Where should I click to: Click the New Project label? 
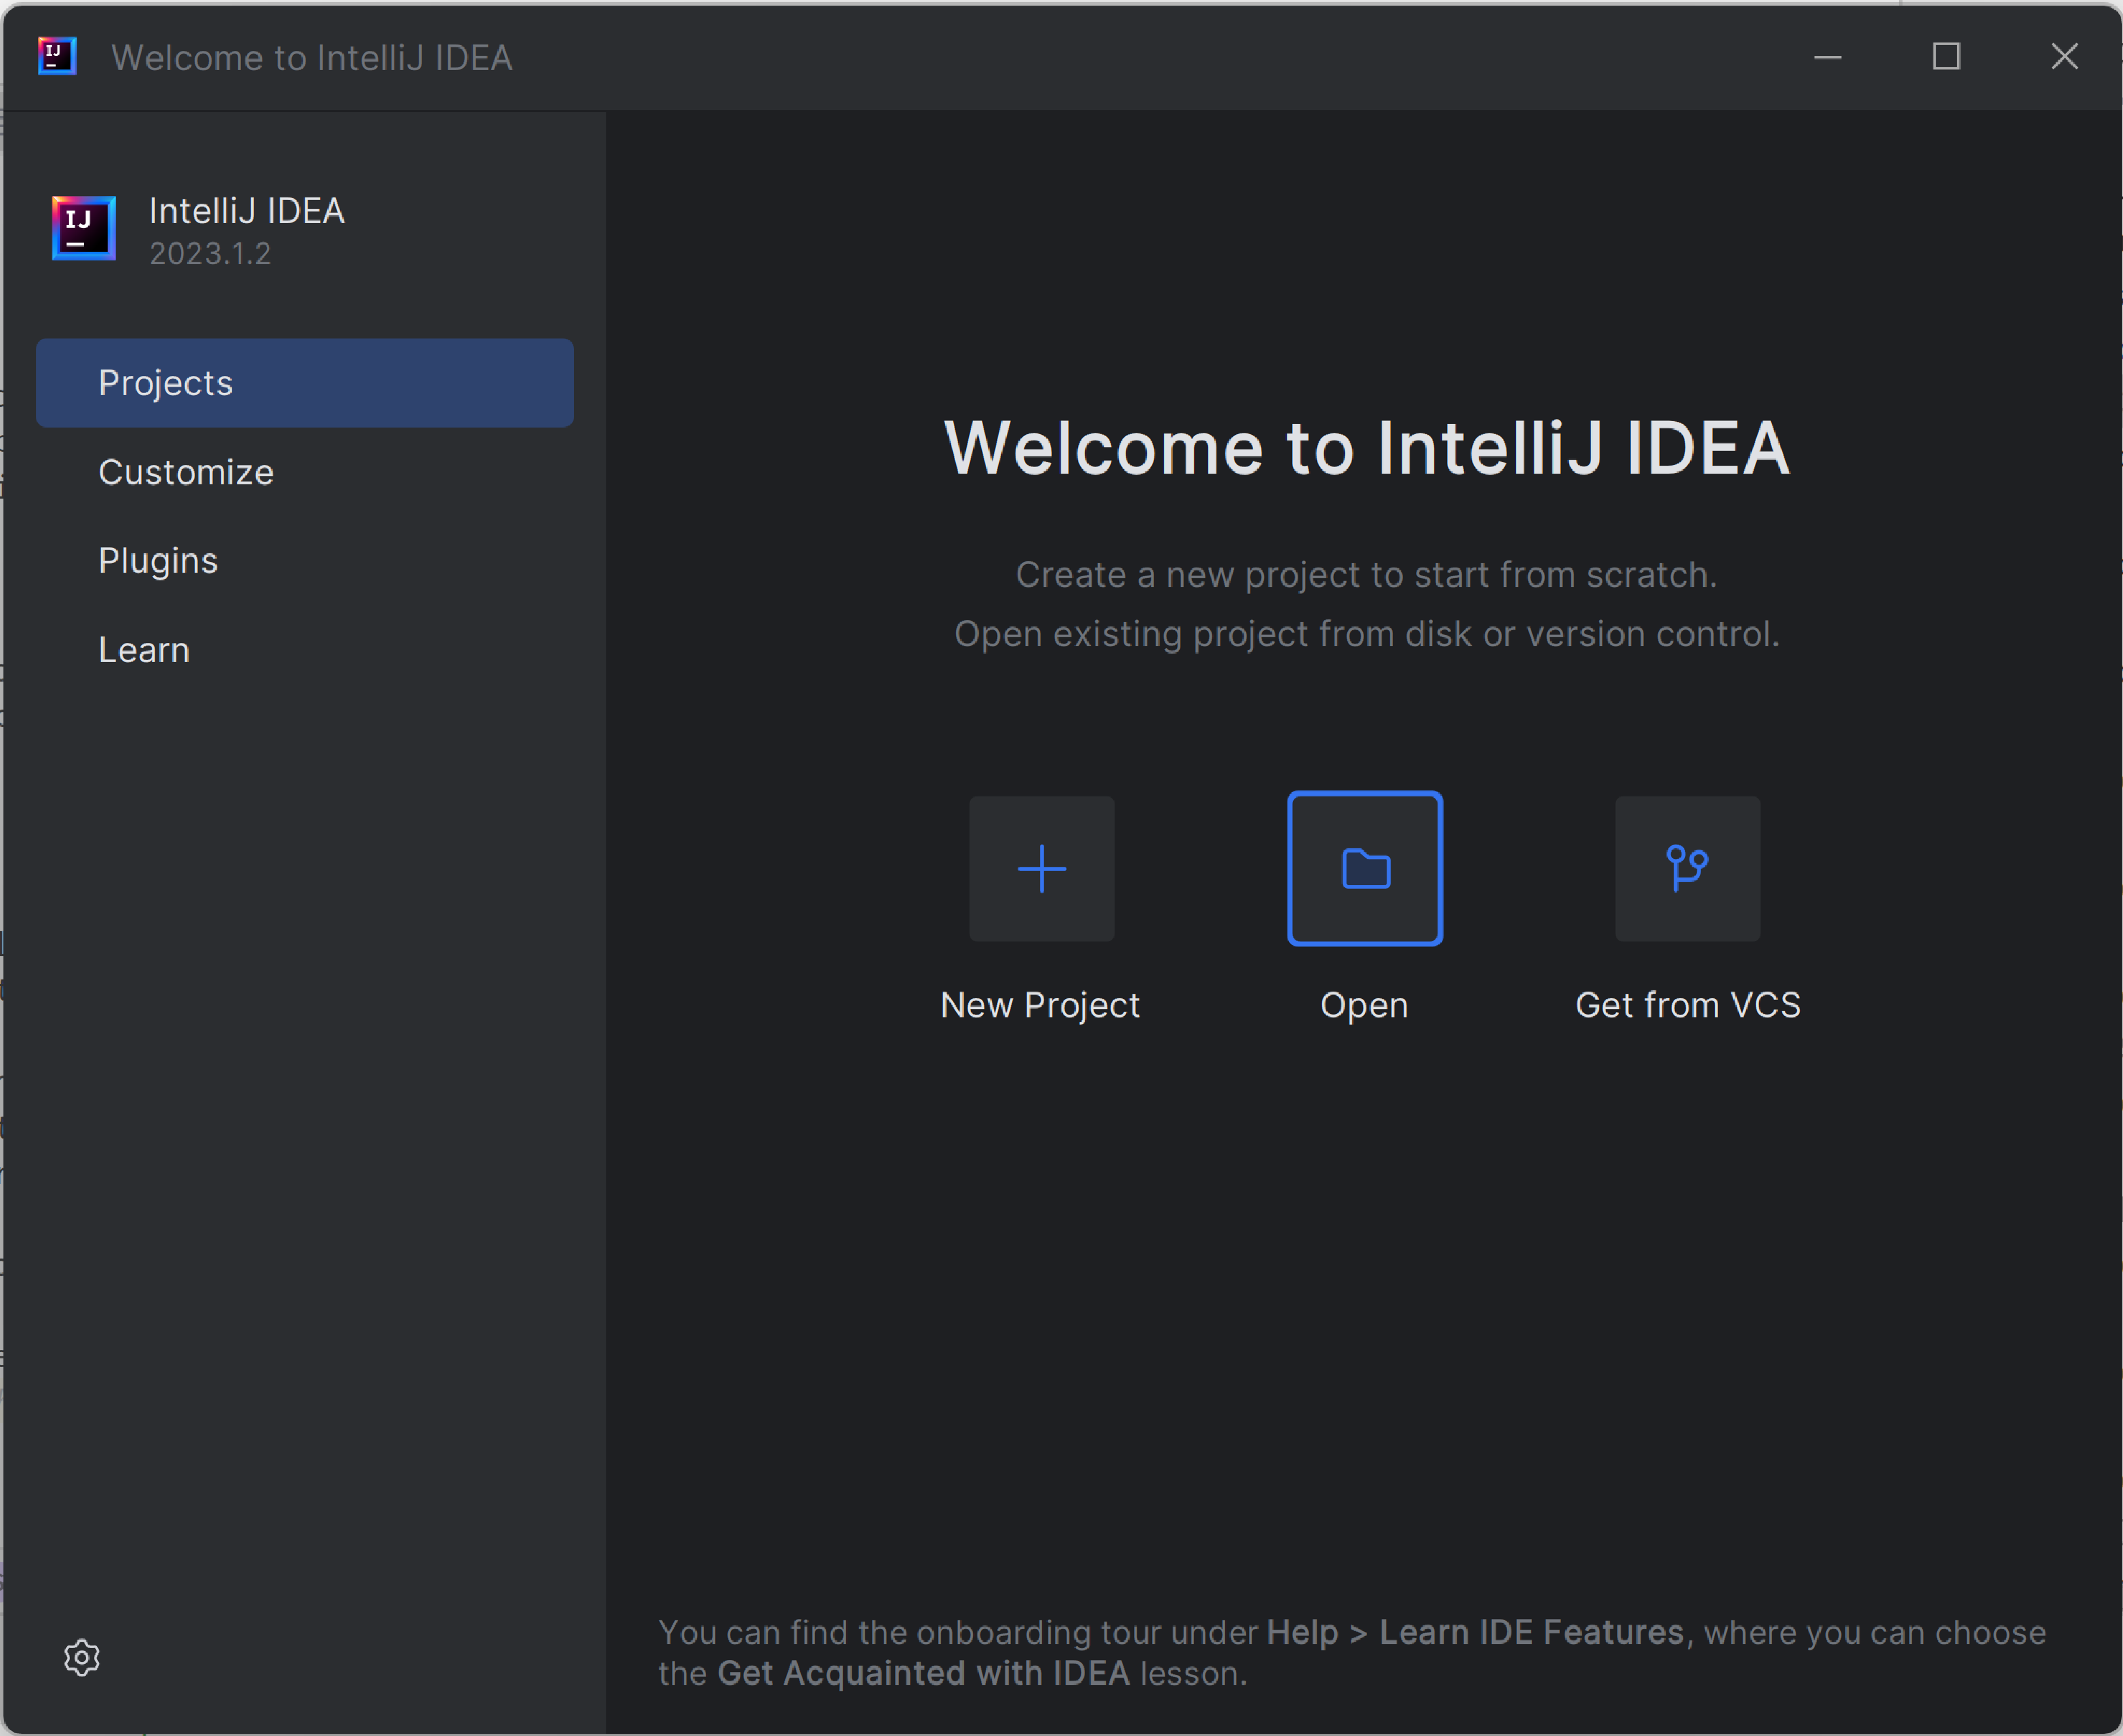pos(1040,1005)
